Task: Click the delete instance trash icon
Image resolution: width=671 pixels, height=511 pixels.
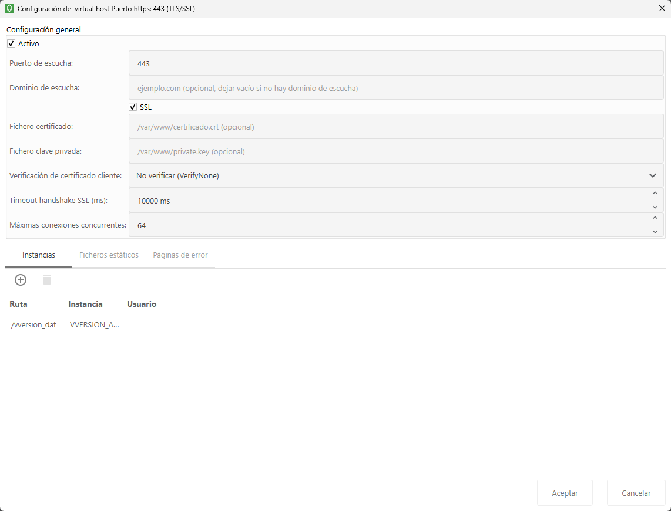Action: pyautogui.click(x=47, y=280)
